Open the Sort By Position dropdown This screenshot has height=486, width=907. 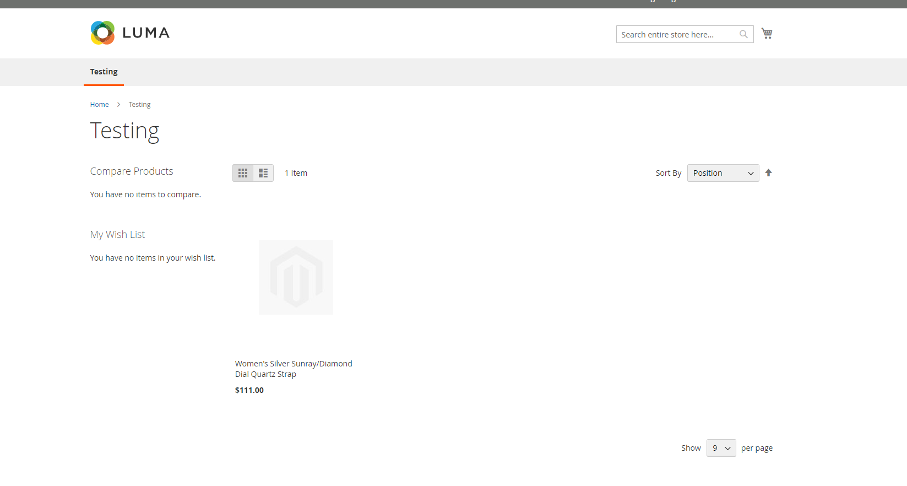pos(723,173)
